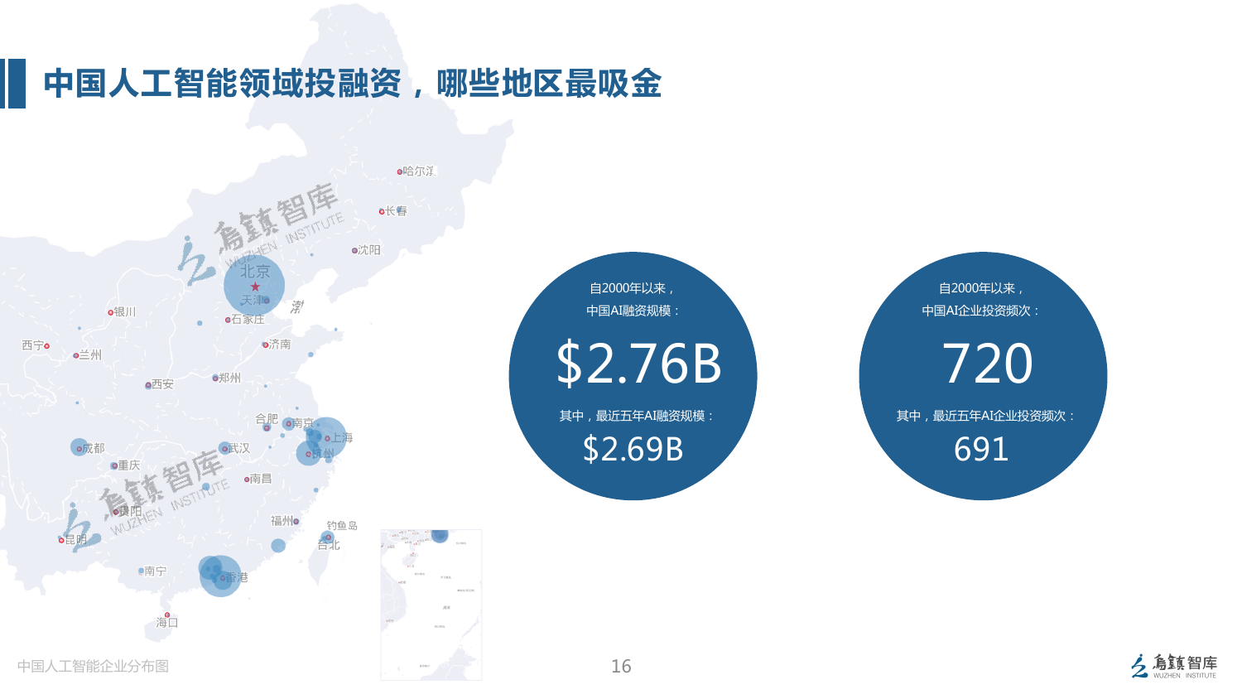Click the Kunming (昆明) city marker
Viewport: 1242px width, 699px height.
point(61,540)
